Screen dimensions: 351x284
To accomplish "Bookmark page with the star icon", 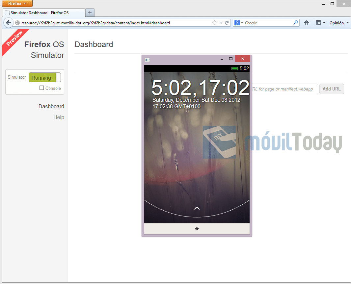I will [215, 23].
